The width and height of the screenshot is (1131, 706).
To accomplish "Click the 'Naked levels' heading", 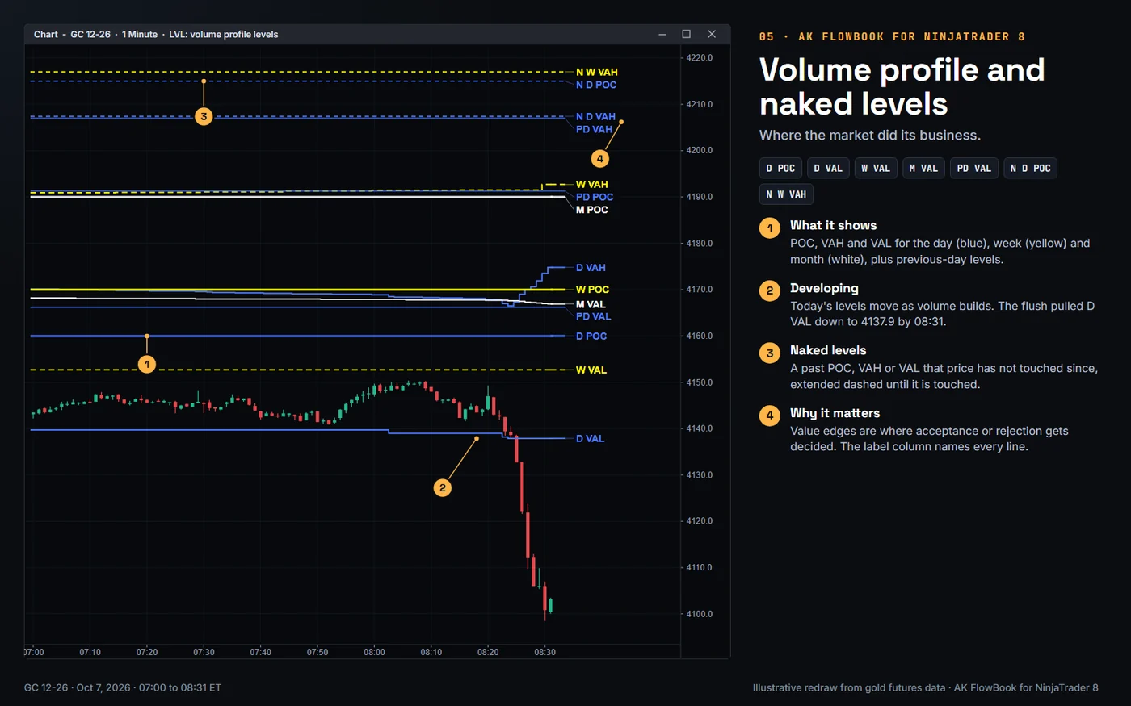I will (828, 350).
